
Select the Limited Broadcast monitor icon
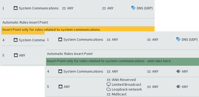click(x=109, y=84)
